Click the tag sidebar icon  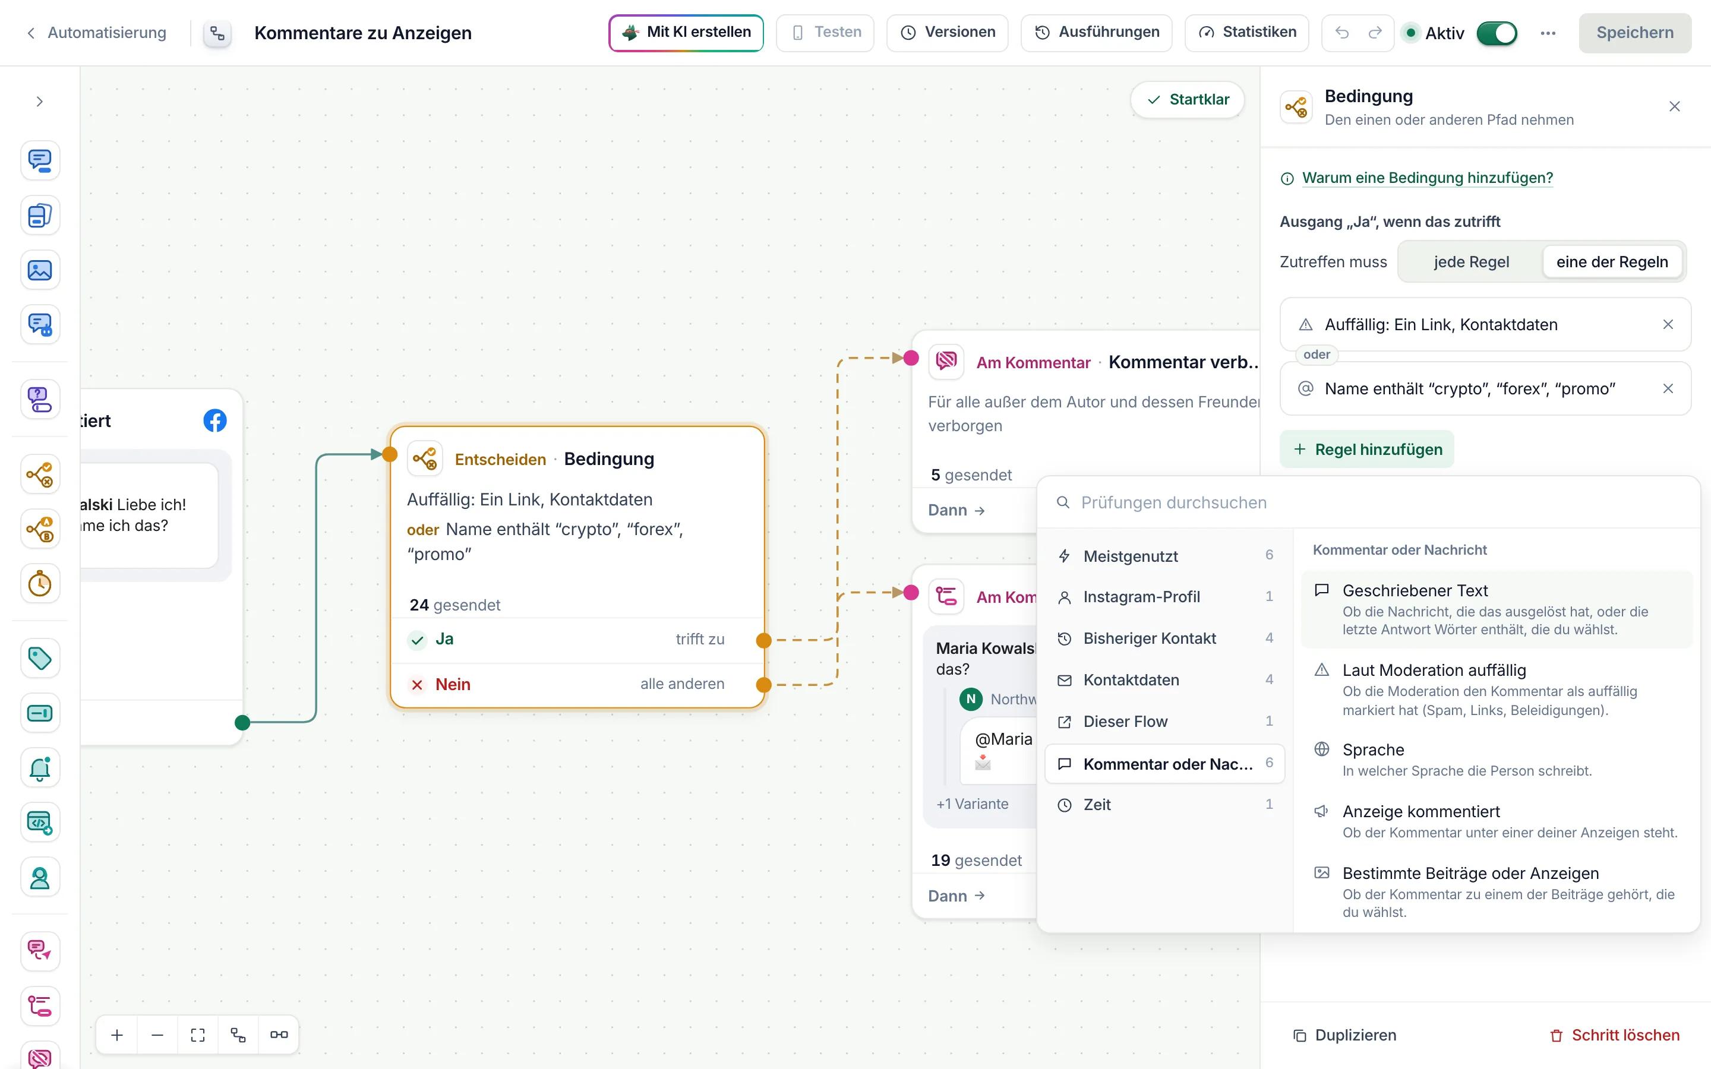tap(40, 659)
